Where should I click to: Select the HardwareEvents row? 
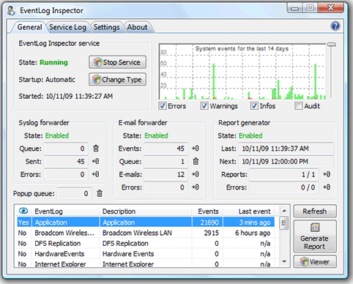click(x=146, y=254)
